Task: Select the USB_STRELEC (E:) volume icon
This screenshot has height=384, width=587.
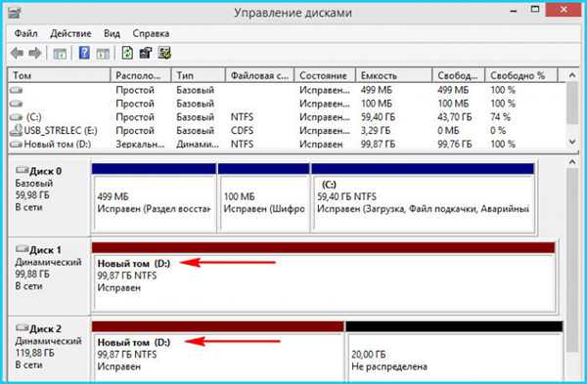Action: point(17,130)
